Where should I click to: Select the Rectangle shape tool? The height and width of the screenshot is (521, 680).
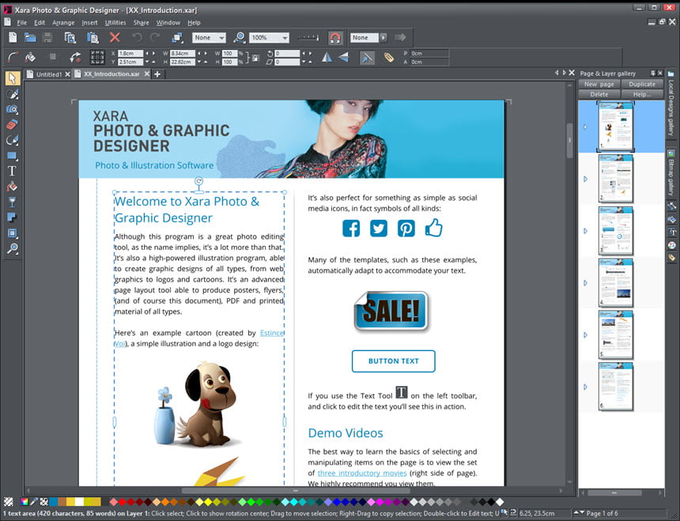tap(12, 156)
